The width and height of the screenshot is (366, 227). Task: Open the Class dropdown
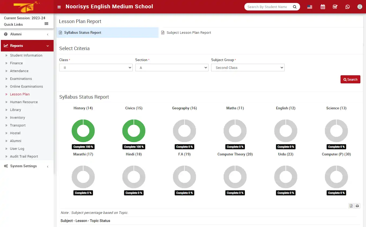(96, 67)
